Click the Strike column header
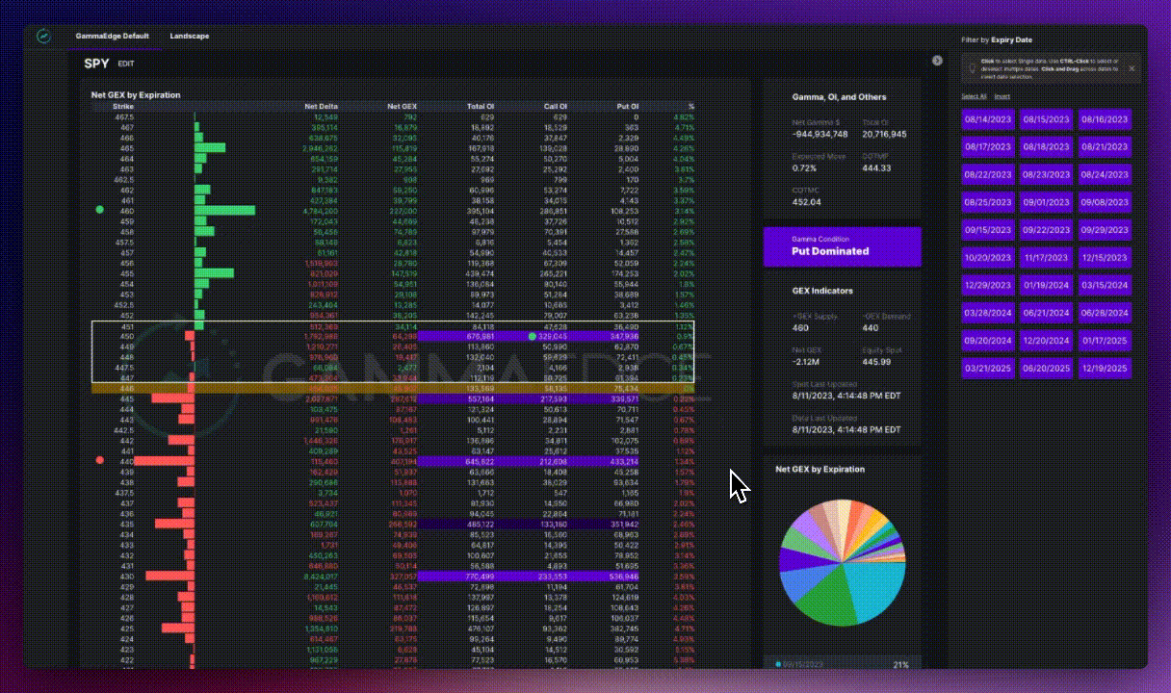The height and width of the screenshot is (693, 1171). pyautogui.click(x=123, y=106)
